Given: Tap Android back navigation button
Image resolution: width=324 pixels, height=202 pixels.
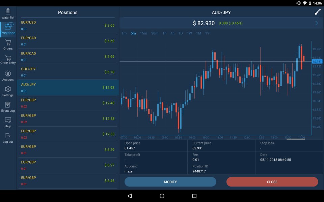Looking at the screenshot, I should (x=130, y=196).
